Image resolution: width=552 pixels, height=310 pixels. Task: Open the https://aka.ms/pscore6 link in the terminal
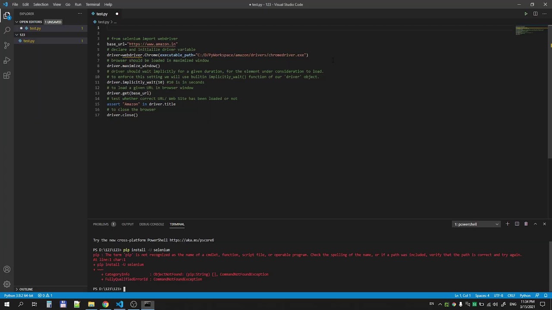point(191,240)
